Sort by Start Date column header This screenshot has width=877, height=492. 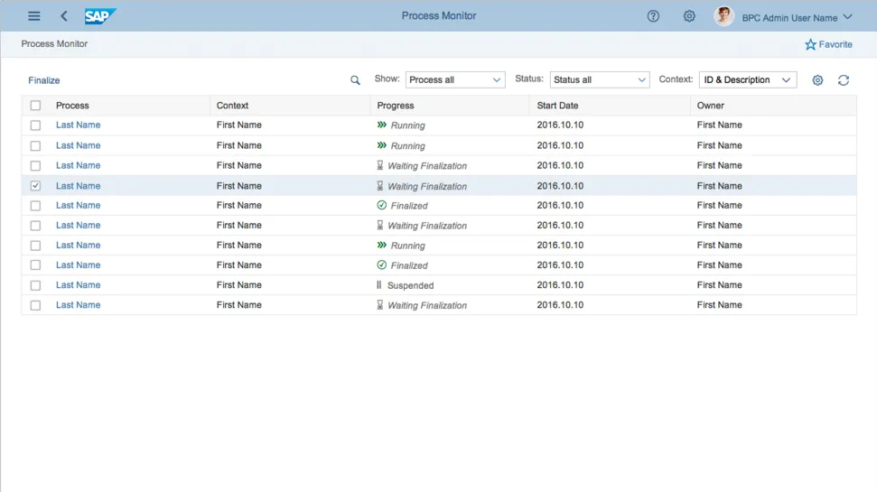pos(557,106)
